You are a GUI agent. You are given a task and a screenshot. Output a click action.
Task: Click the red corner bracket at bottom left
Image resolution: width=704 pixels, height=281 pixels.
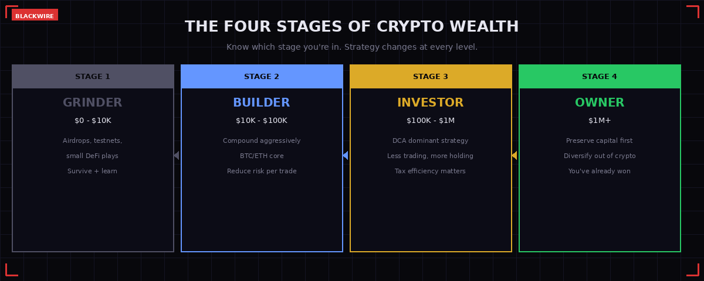[x=11, y=270]
